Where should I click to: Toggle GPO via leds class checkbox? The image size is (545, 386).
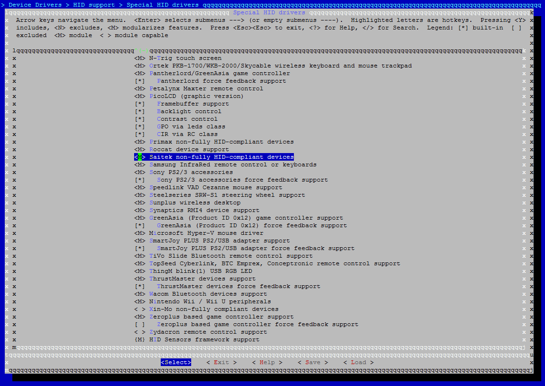pyautogui.click(x=140, y=127)
